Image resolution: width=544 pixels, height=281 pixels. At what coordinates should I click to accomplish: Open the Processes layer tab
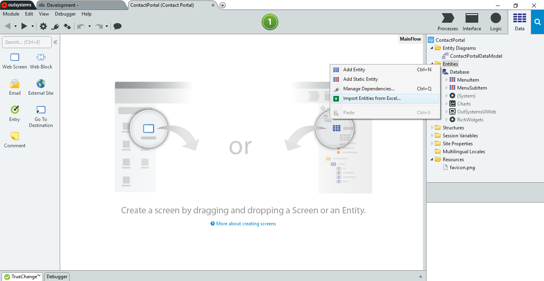click(448, 22)
